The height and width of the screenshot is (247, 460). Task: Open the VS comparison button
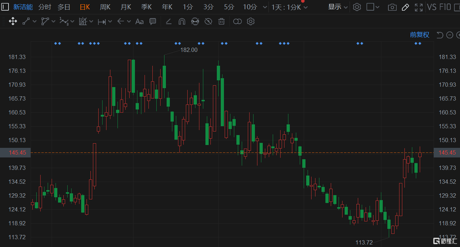[432, 7]
